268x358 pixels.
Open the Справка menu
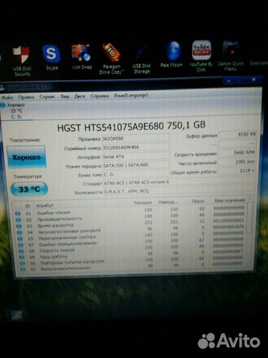click(x=99, y=96)
